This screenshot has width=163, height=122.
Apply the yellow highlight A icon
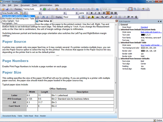[x=93, y=17]
